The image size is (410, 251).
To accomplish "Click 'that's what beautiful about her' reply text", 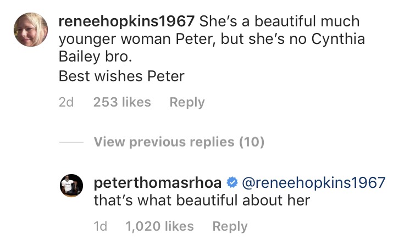I will click(202, 200).
